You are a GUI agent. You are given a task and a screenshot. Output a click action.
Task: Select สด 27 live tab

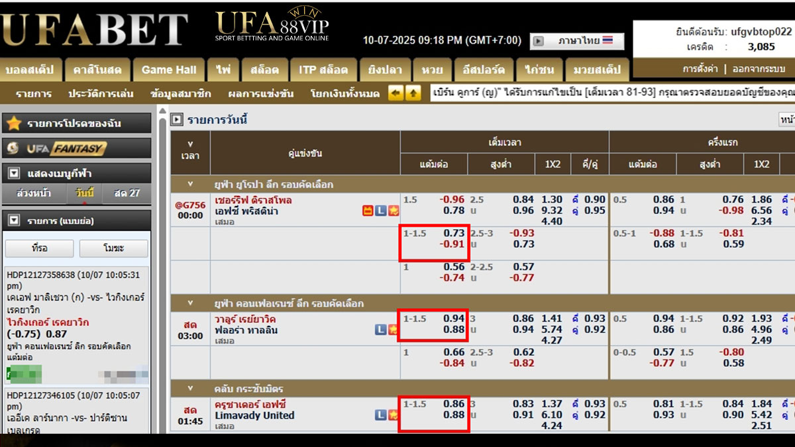tap(127, 193)
